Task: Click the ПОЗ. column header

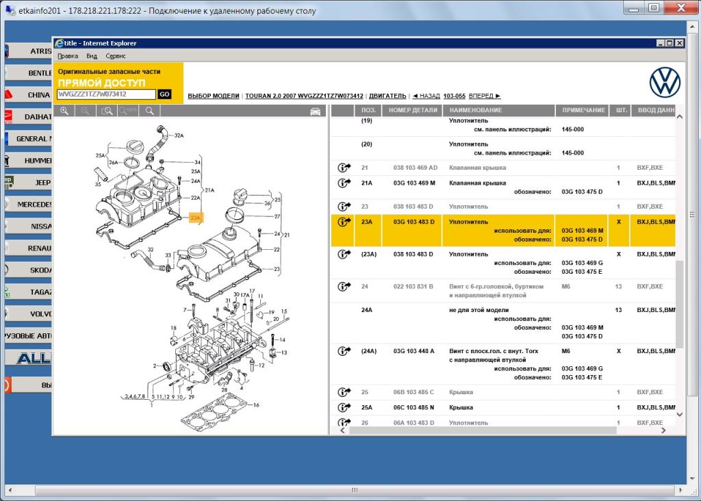Action: pyautogui.click(x=368, y=110)
